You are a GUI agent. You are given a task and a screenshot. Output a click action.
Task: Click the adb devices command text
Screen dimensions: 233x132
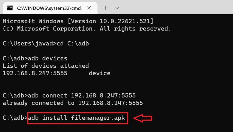click(47, 58)
